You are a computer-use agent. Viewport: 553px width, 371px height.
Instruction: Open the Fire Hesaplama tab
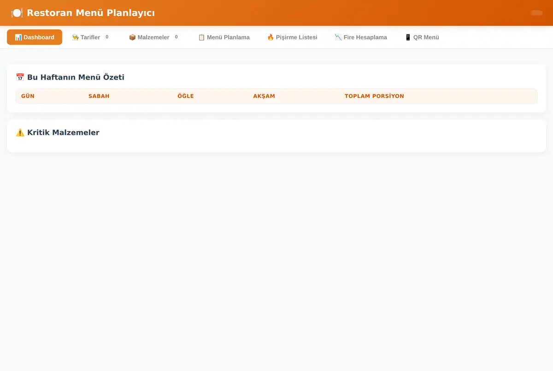361,37
